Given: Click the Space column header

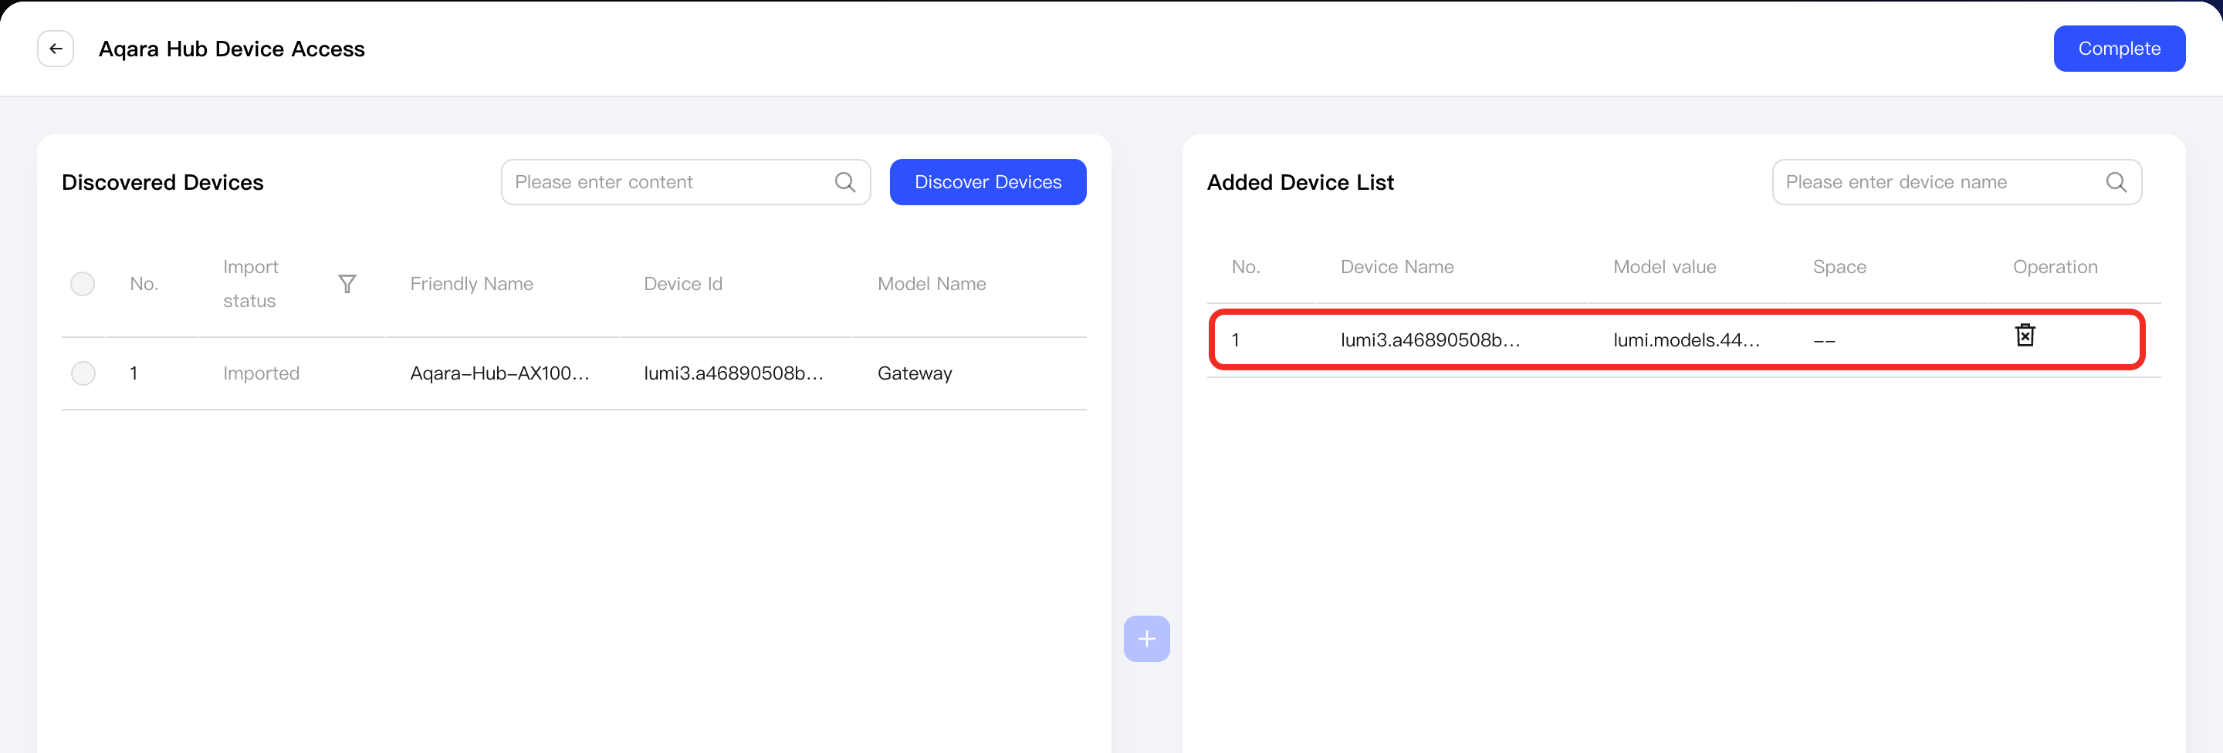Looking at the screenshot, I should point(1839,268).
